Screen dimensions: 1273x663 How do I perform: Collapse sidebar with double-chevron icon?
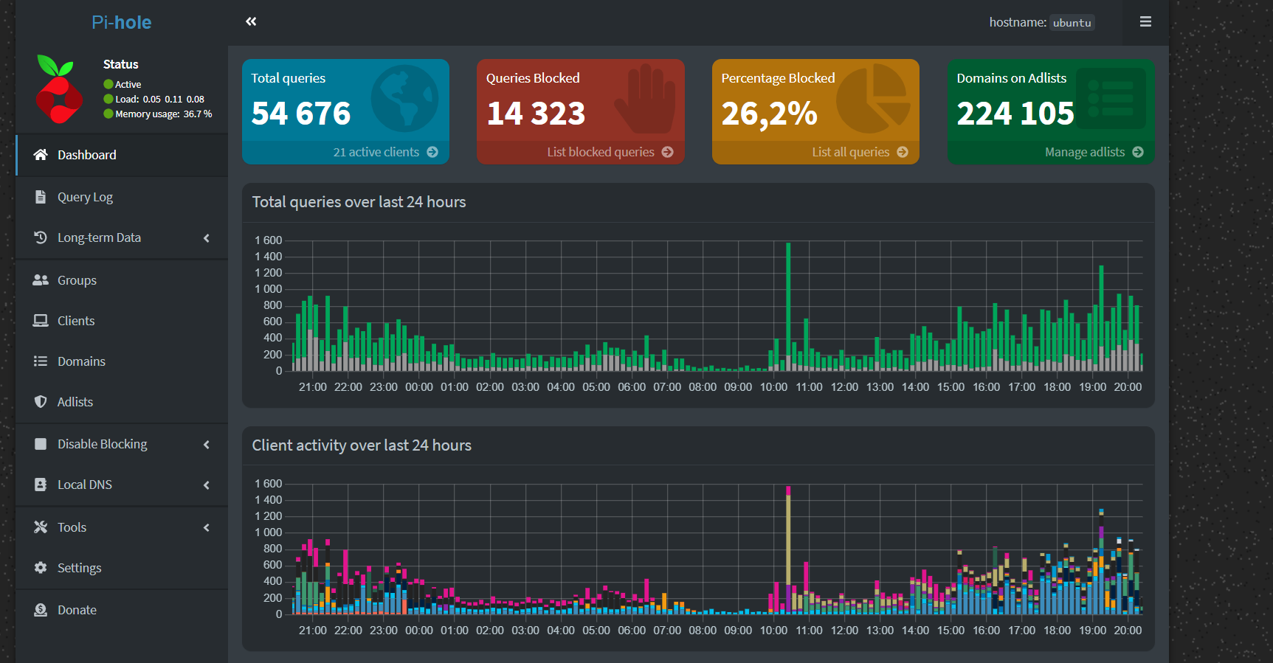pyautogui.click(x=251, y=21)
